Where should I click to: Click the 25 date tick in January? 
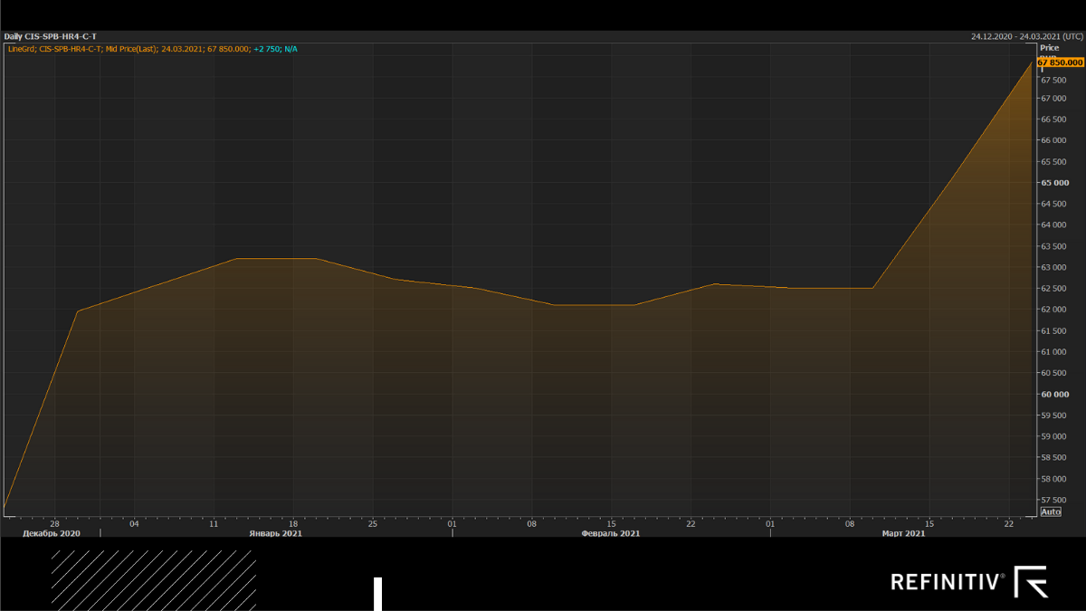click(x=373, y=523)
